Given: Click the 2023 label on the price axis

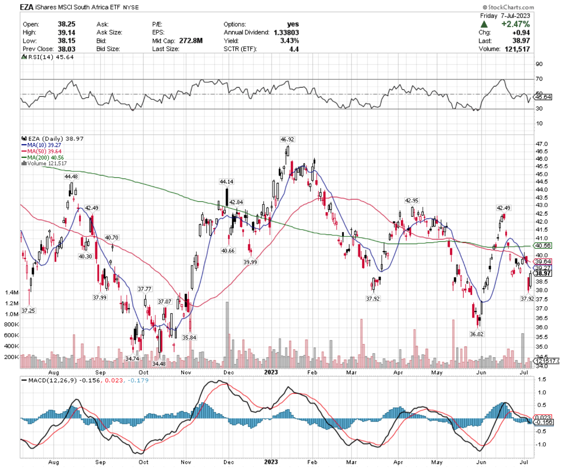Looking at the screenshot, I should pos(271,372).
